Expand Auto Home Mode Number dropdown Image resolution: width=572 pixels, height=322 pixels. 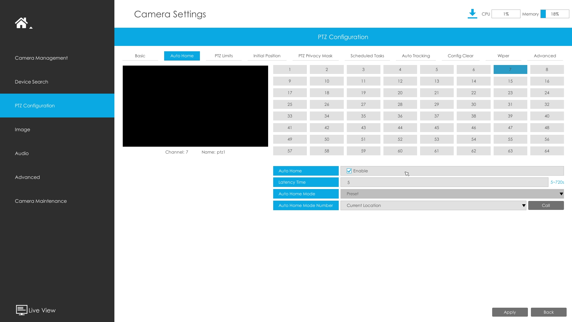433,205
